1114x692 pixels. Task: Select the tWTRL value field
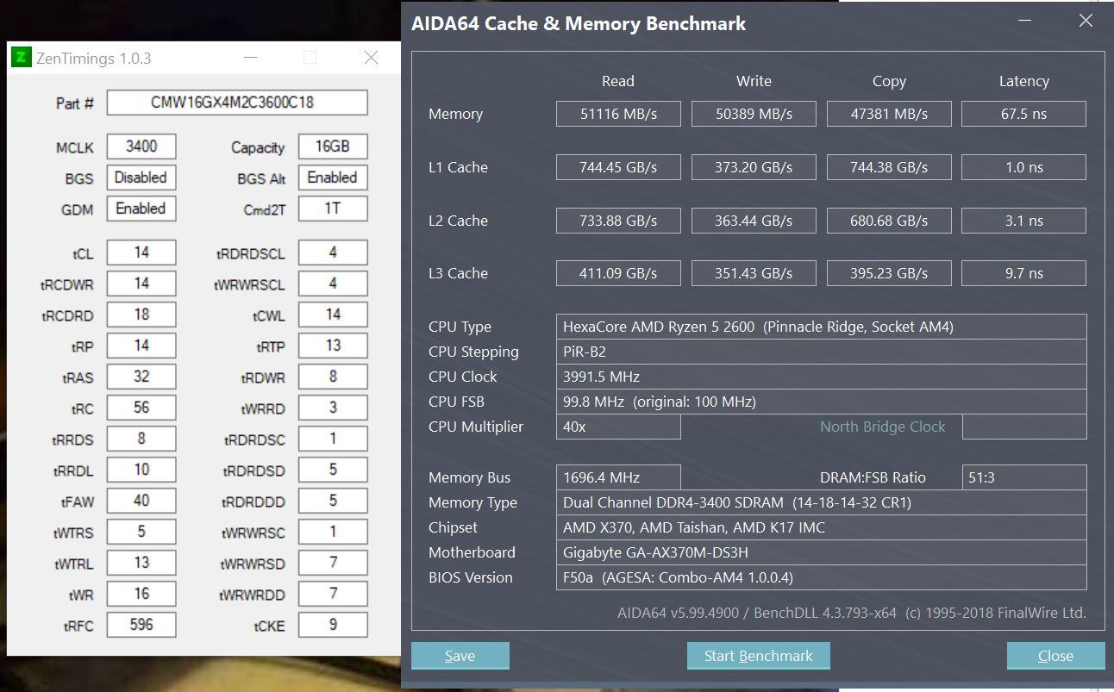click(141, 563)
